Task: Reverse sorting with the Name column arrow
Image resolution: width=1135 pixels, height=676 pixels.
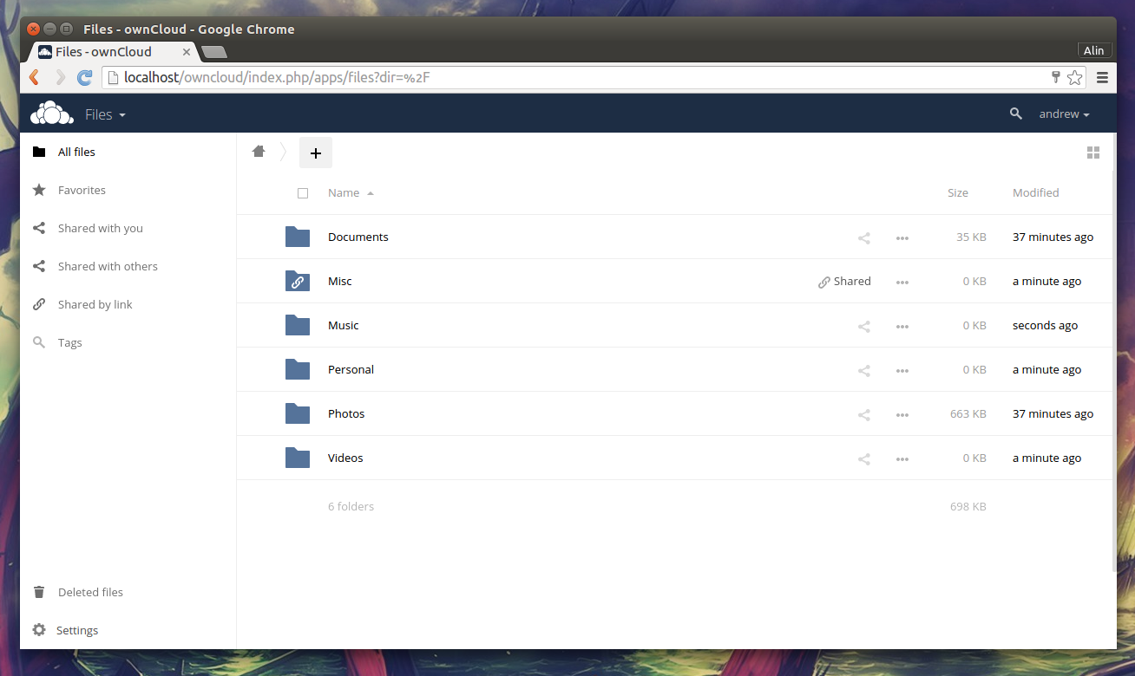Action: click(371, 192)
